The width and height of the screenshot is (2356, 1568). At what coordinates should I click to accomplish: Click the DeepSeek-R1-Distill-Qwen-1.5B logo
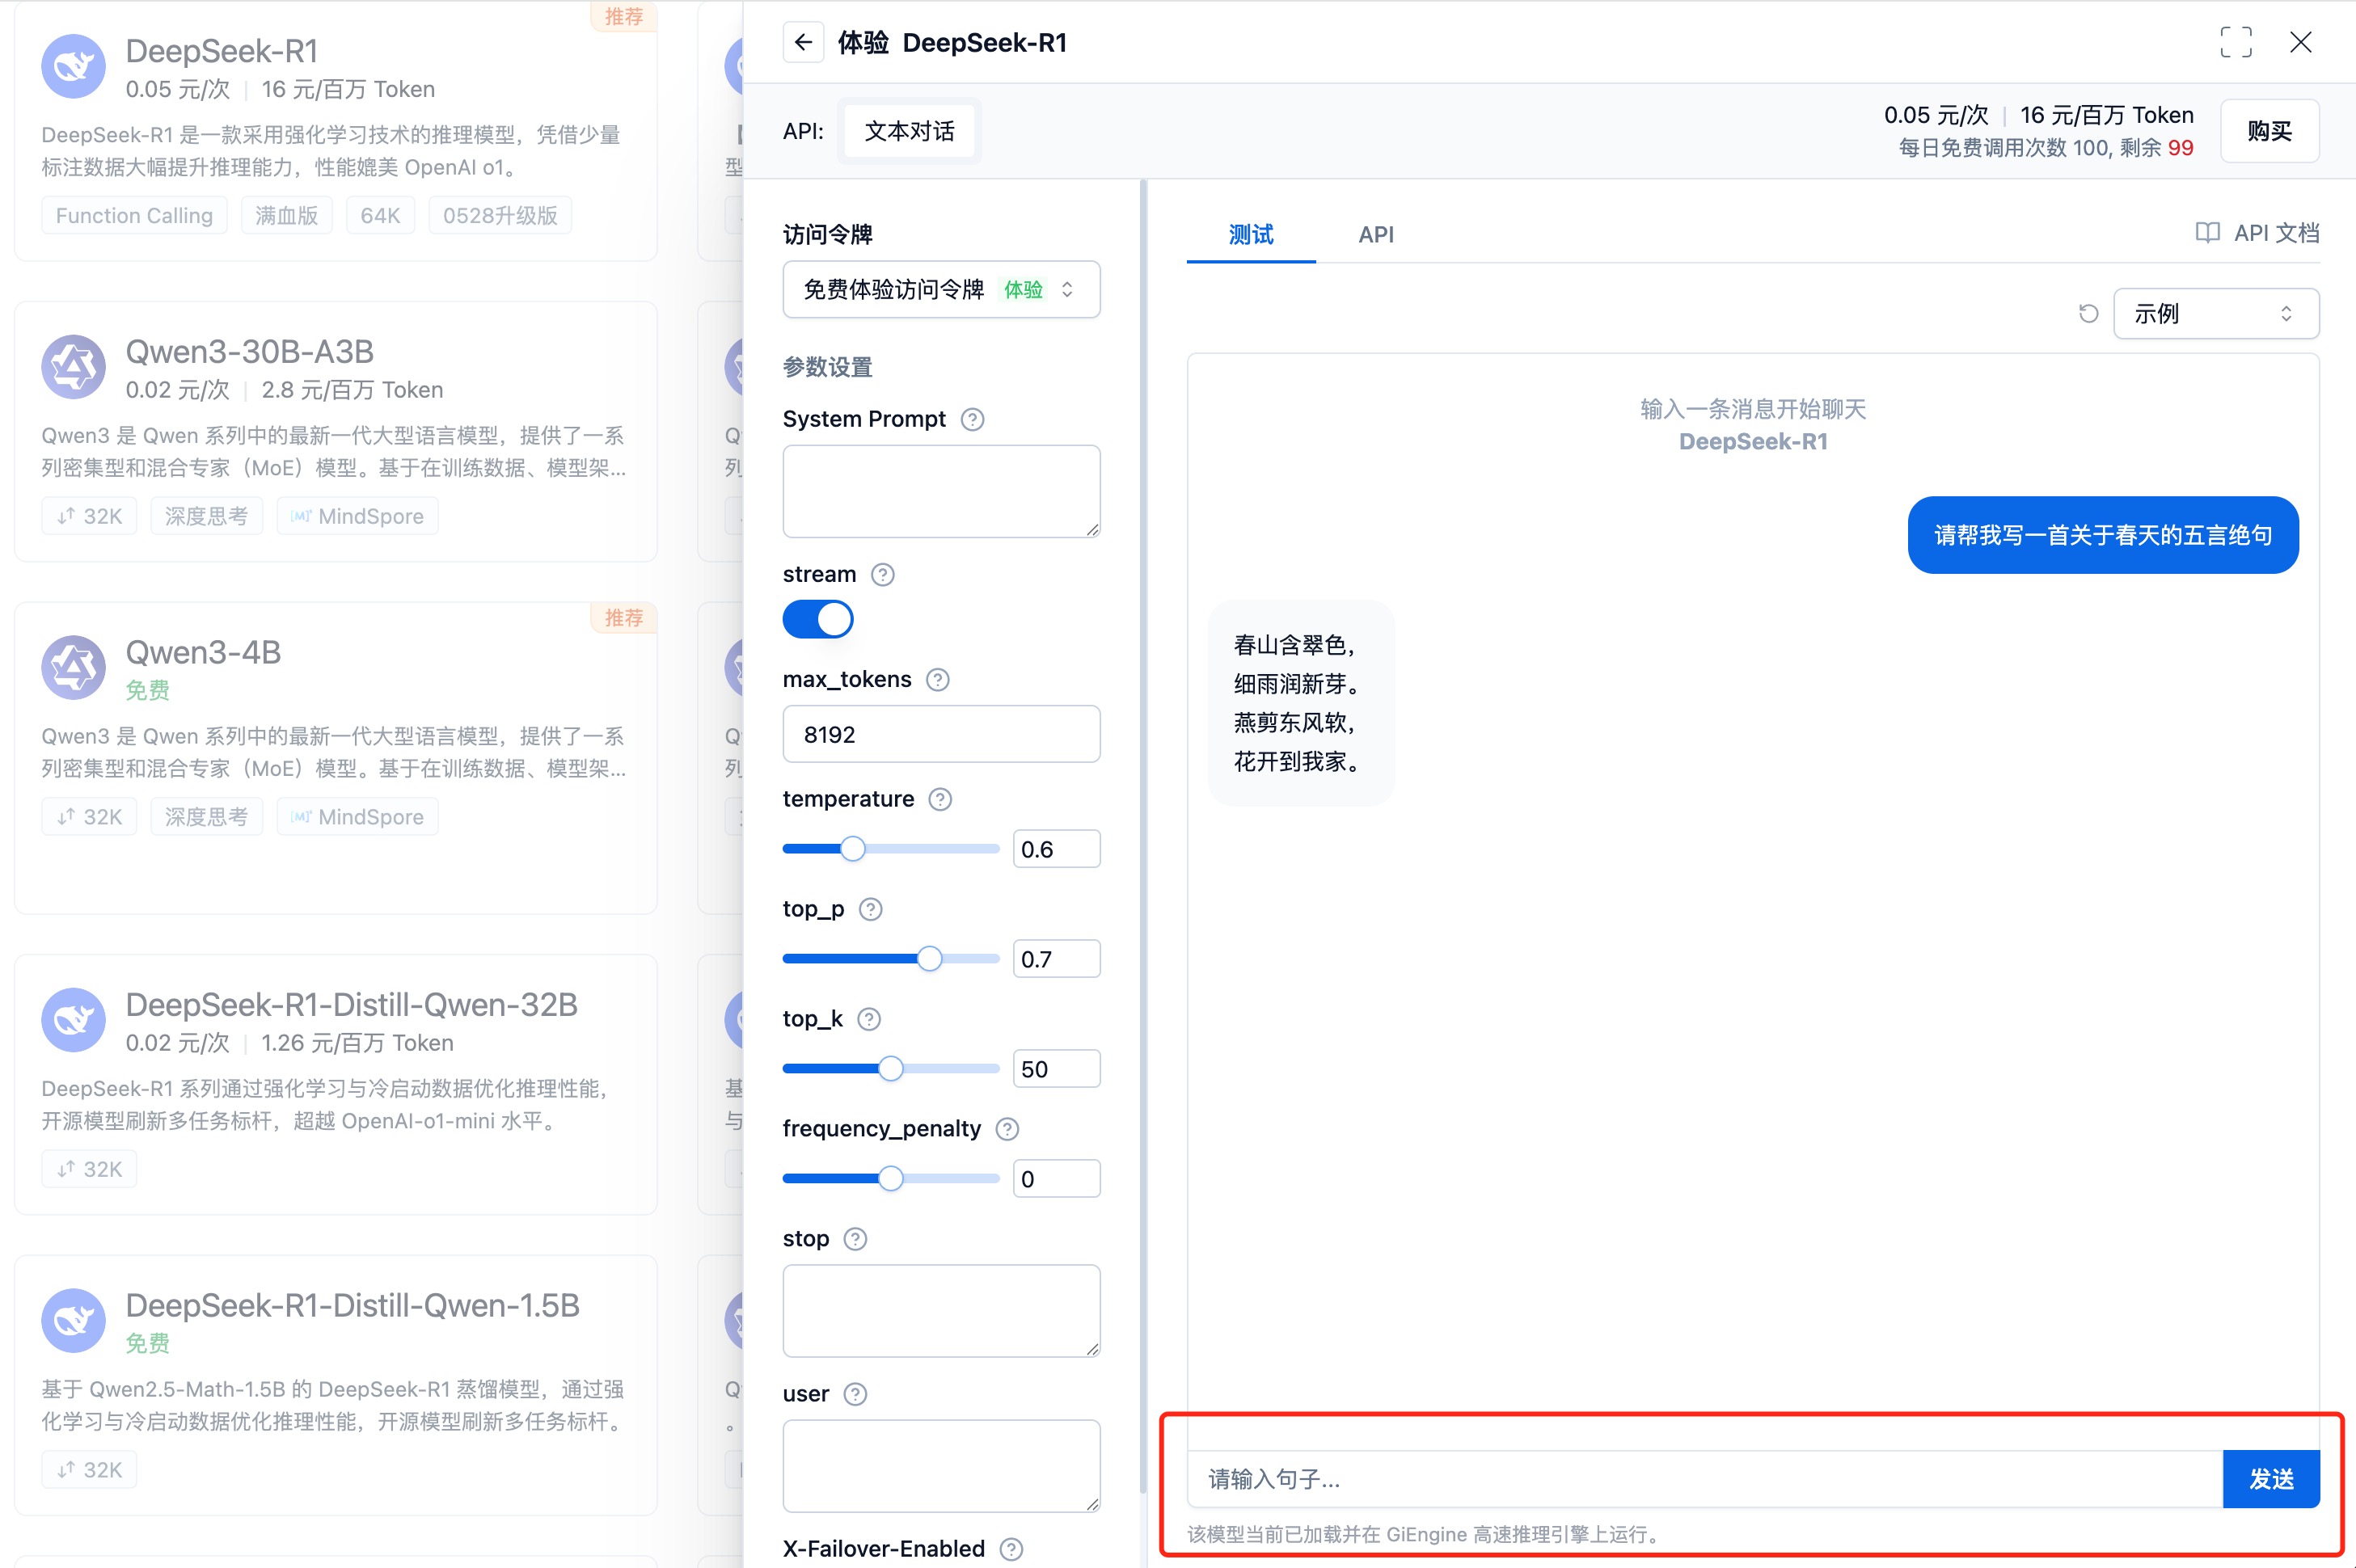pyautogui.click(x=73, y=1321)
